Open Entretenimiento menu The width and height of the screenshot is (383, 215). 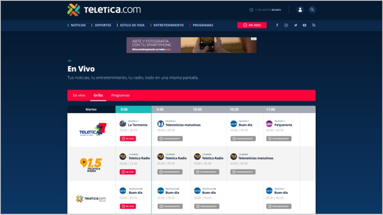click(168, 25)
